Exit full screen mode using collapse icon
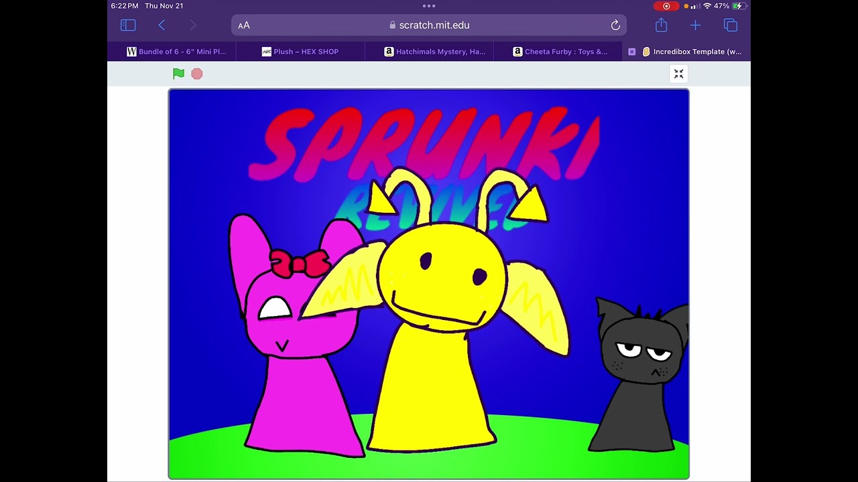 tap(678, 74)
